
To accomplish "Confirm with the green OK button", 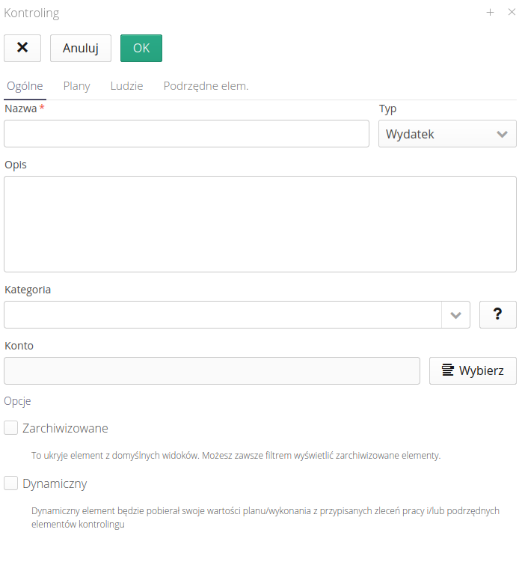I will 141,48.
